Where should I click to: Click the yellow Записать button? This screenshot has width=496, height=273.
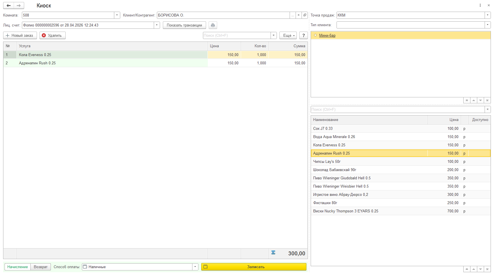pos(254,267)
